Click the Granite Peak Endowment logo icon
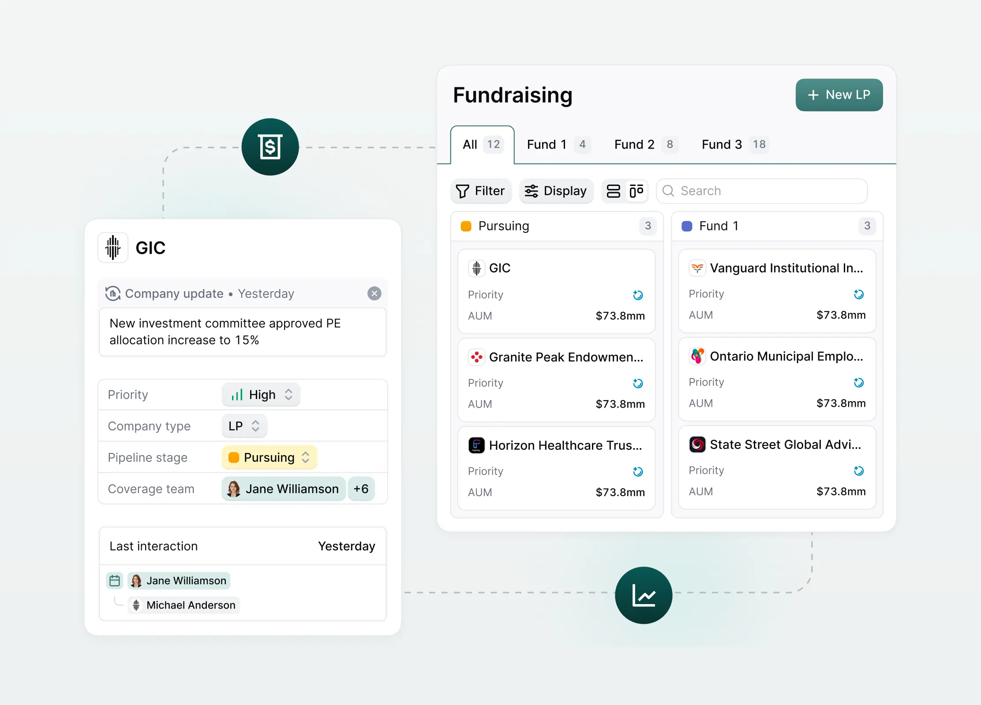Screen dimensions: 981x705 coord(476,357)
